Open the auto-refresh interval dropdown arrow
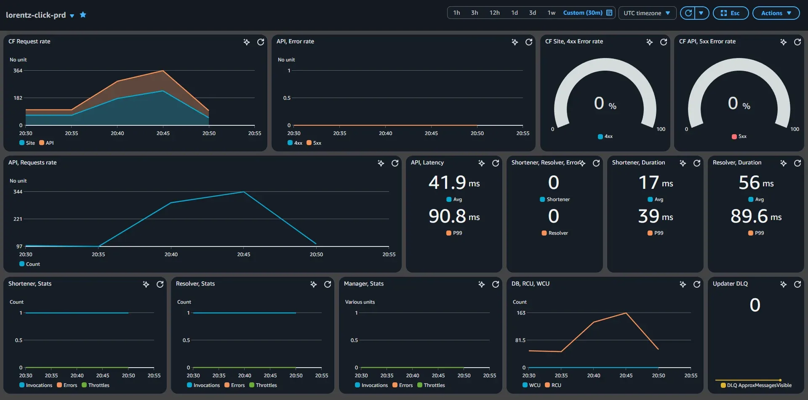Viewport: 808px width, 400px height. pyautogui.click(x=701, y=13)
